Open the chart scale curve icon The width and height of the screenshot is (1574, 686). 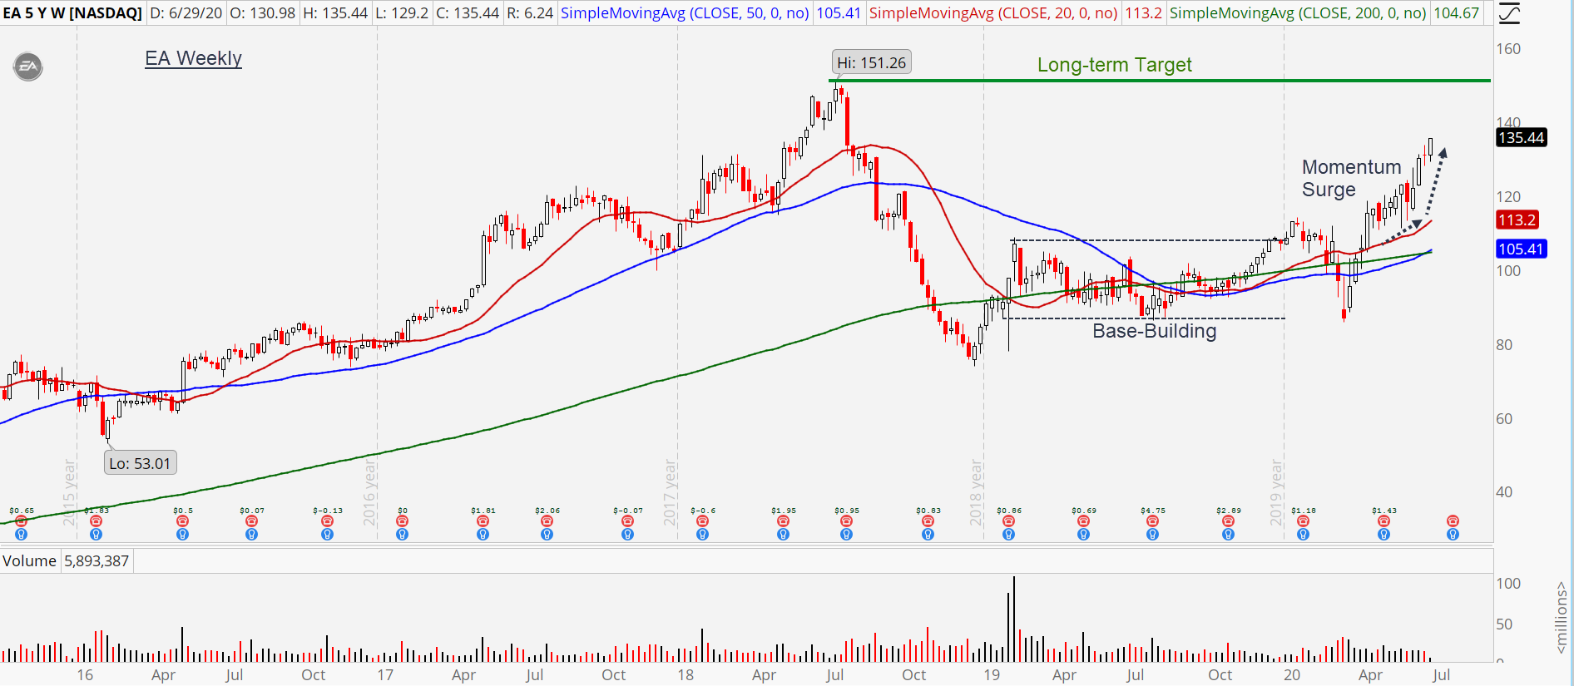(1508, 13)
